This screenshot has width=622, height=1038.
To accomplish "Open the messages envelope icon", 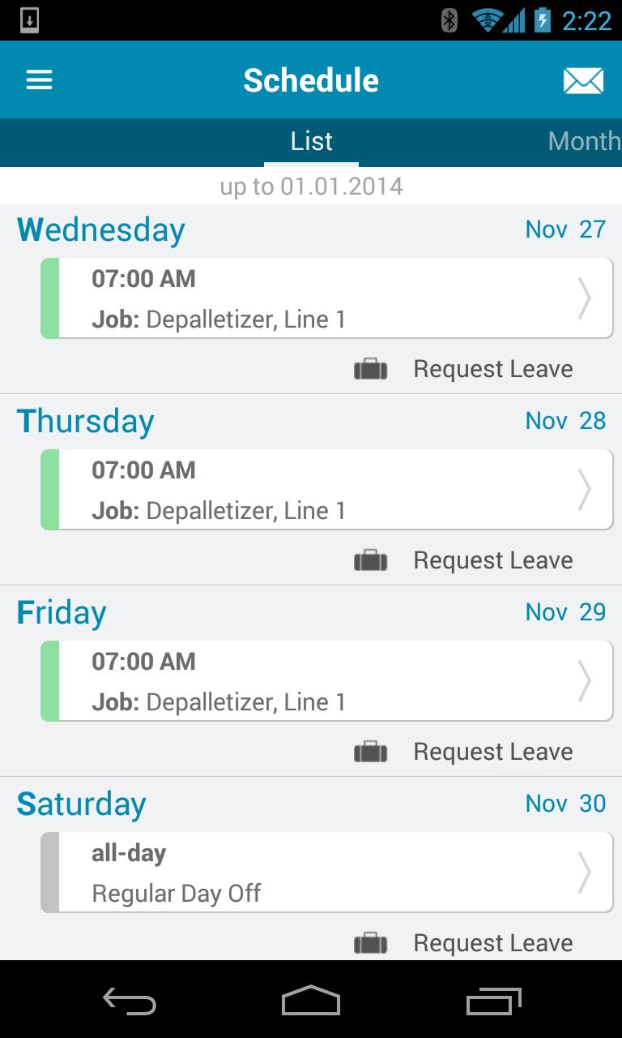I will 583,80.
